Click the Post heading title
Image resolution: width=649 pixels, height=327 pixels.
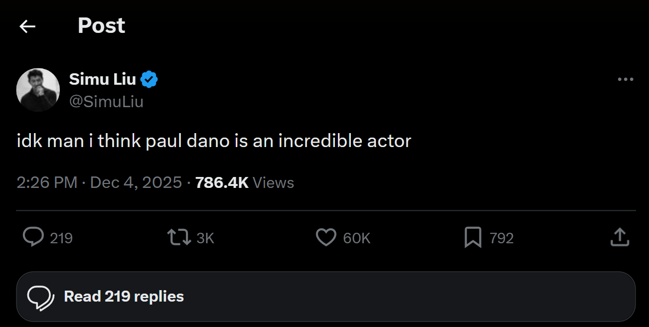[x=101, y=26]
